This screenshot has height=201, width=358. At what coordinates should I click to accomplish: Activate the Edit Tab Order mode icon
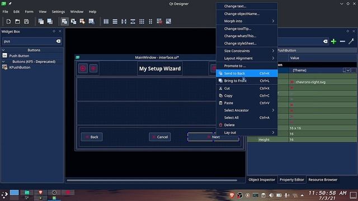pyautogui.click(x=91, y=21)
